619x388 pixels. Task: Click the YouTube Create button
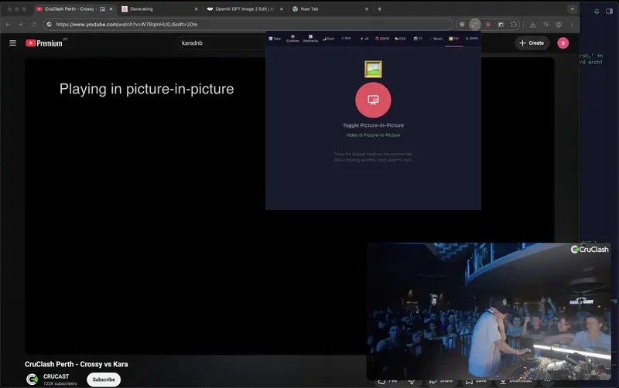point(532,43)
